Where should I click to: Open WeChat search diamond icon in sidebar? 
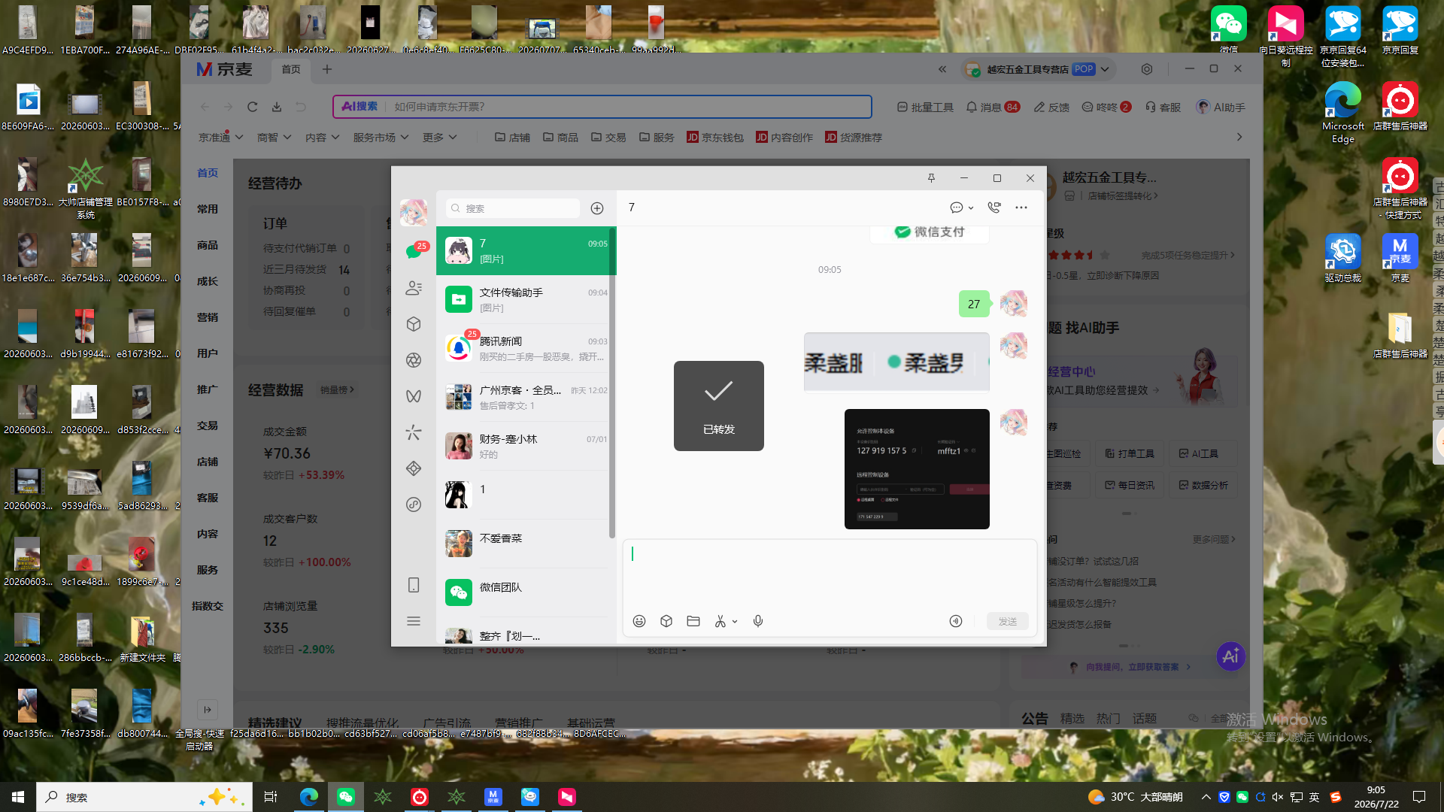coord(414,468)
